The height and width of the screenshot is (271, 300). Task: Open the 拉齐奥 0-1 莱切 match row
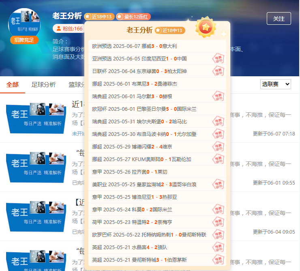pos(157,172)
